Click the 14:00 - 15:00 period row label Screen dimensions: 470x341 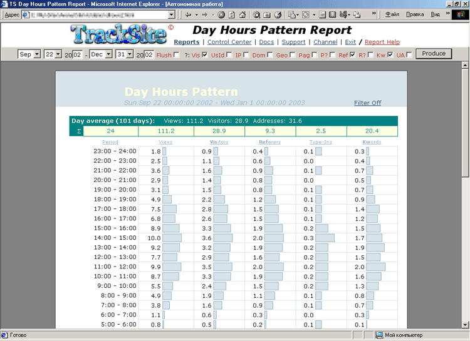115,238
